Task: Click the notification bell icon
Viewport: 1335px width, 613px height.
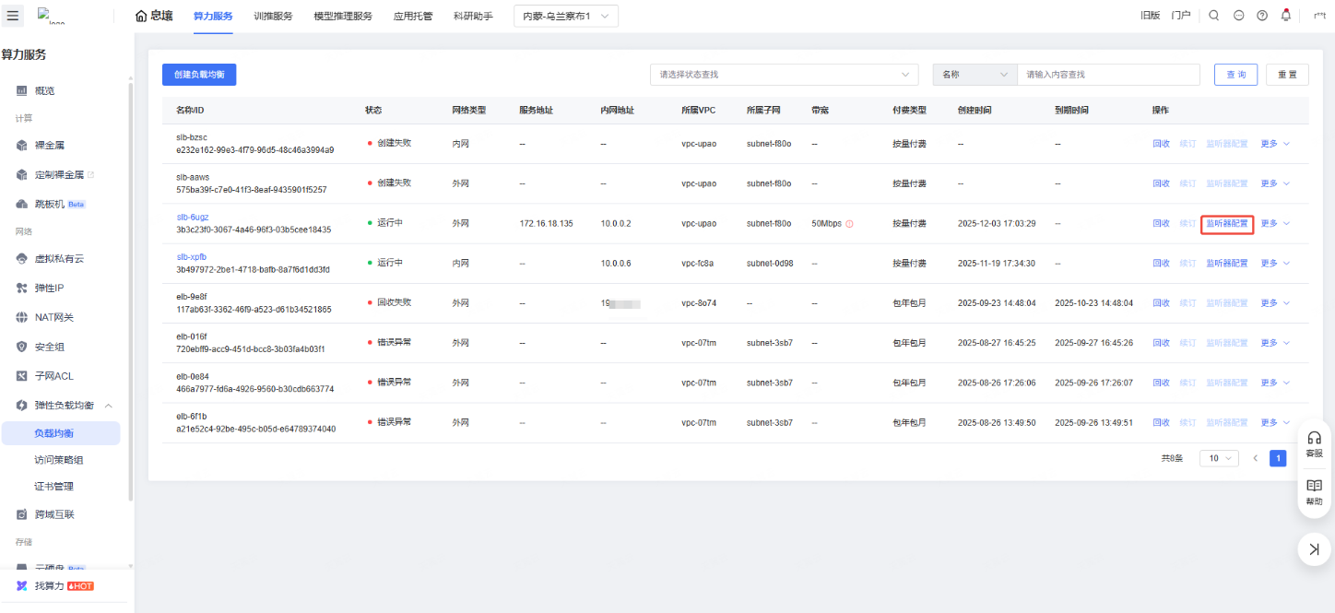Action: pyautogui.click(x=1286, y=16)
